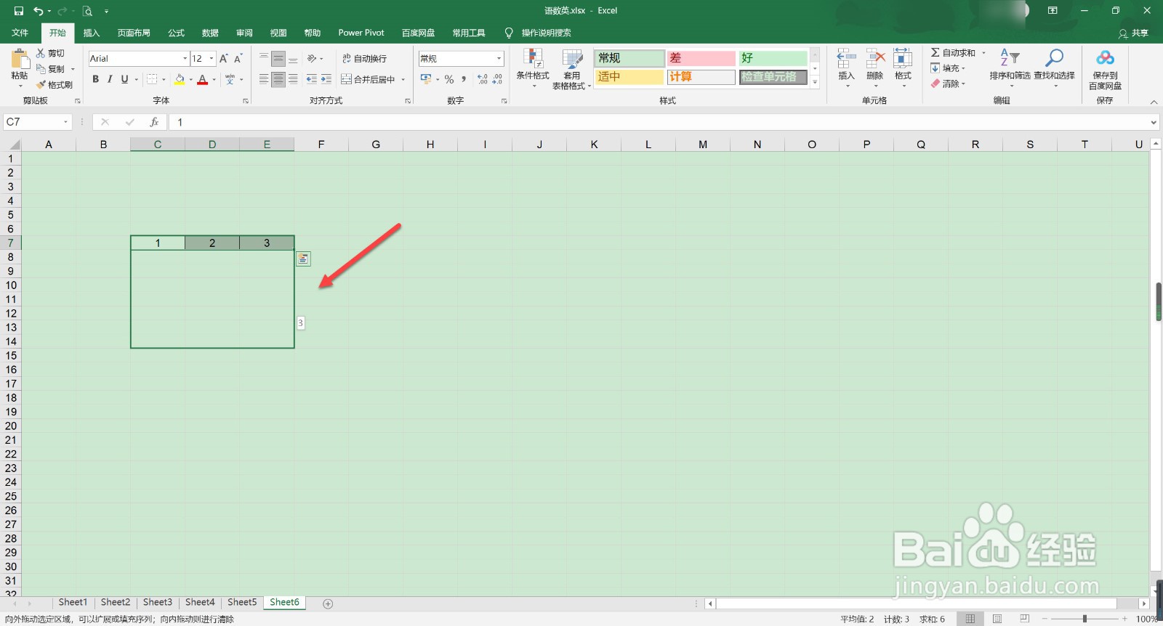Open the Merge and Center dropdown arrow
Screen dimensions: 1163x626
pos(403,79)
